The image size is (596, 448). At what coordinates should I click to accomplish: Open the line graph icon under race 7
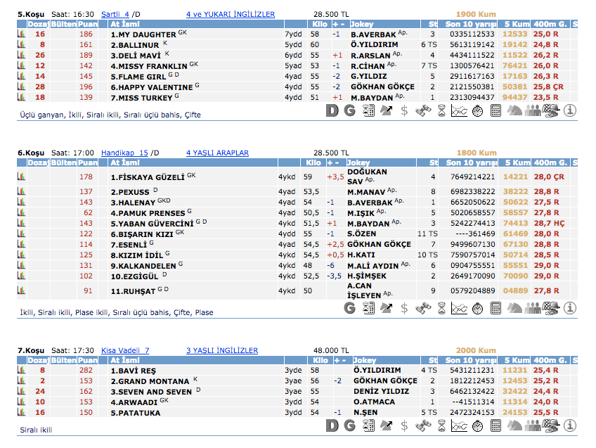tap(459, 425)
